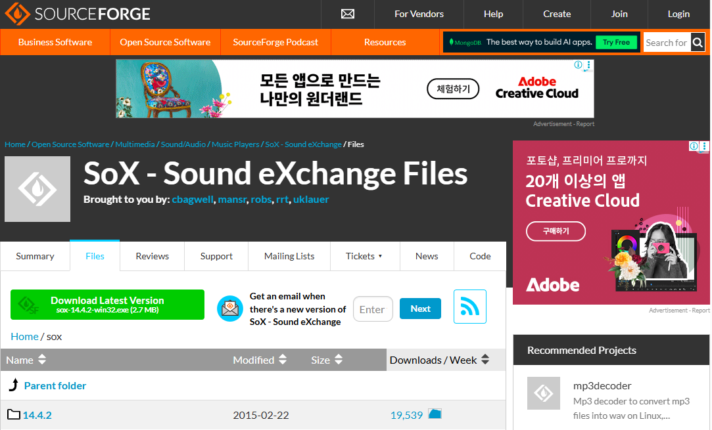Click Help in the header
Screen dimensions: 712x430
click(493, 14)
